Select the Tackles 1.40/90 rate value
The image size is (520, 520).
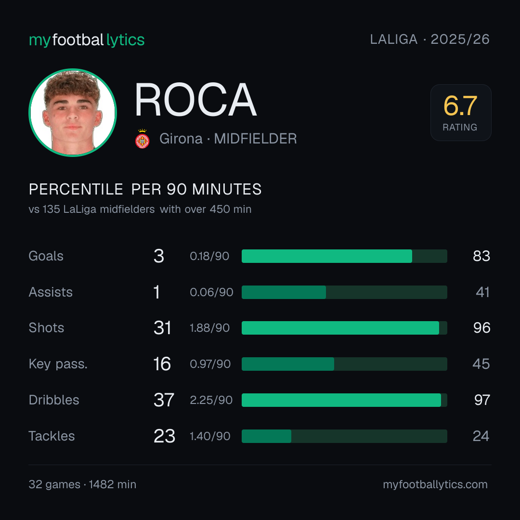point(210,436)
